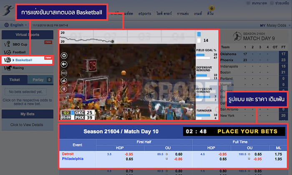292x175 pixels.
Task: Click the arrow beside Basketball
Action: click(13, 60)
